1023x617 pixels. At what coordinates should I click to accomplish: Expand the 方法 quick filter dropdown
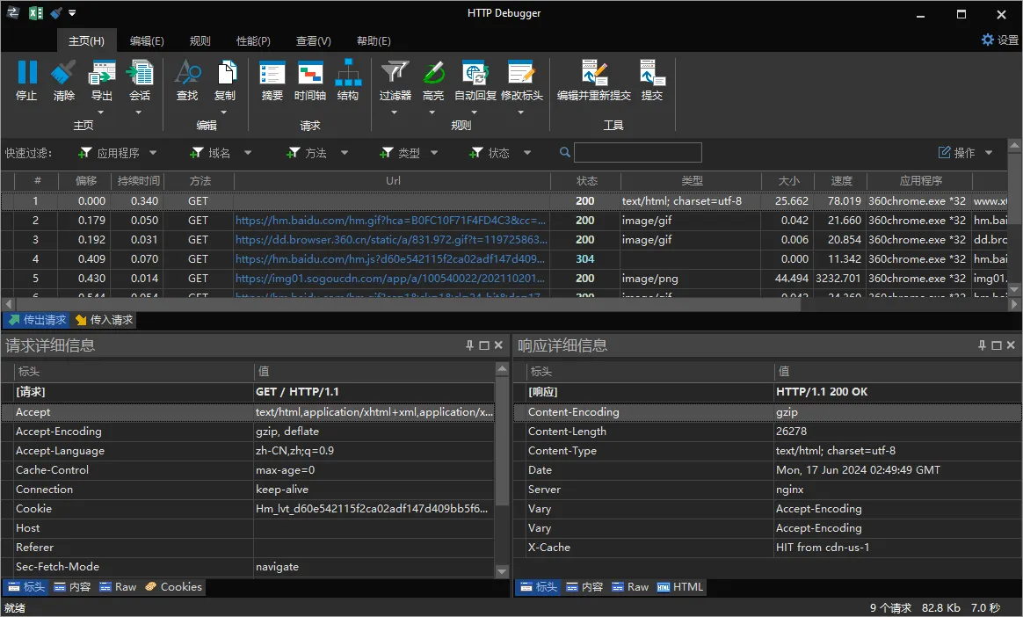pyautogui.click(x=345, y=153)
